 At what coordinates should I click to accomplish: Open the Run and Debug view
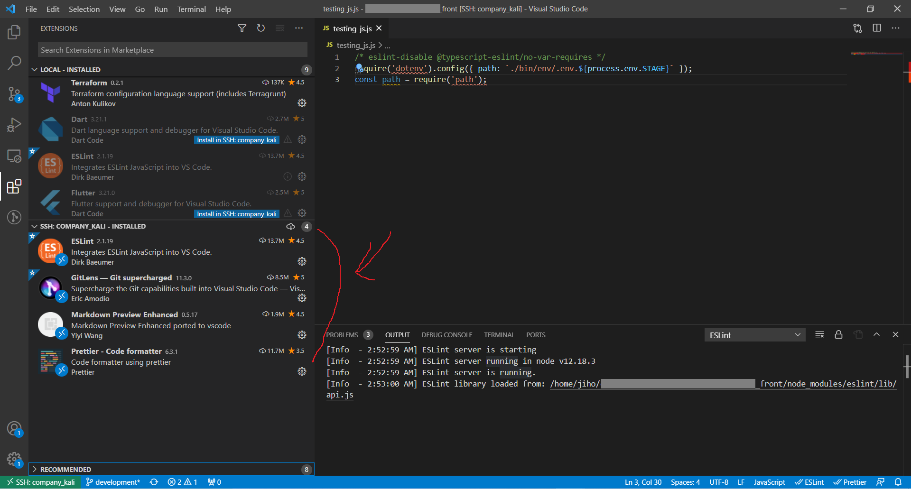[x=15, y=124]
